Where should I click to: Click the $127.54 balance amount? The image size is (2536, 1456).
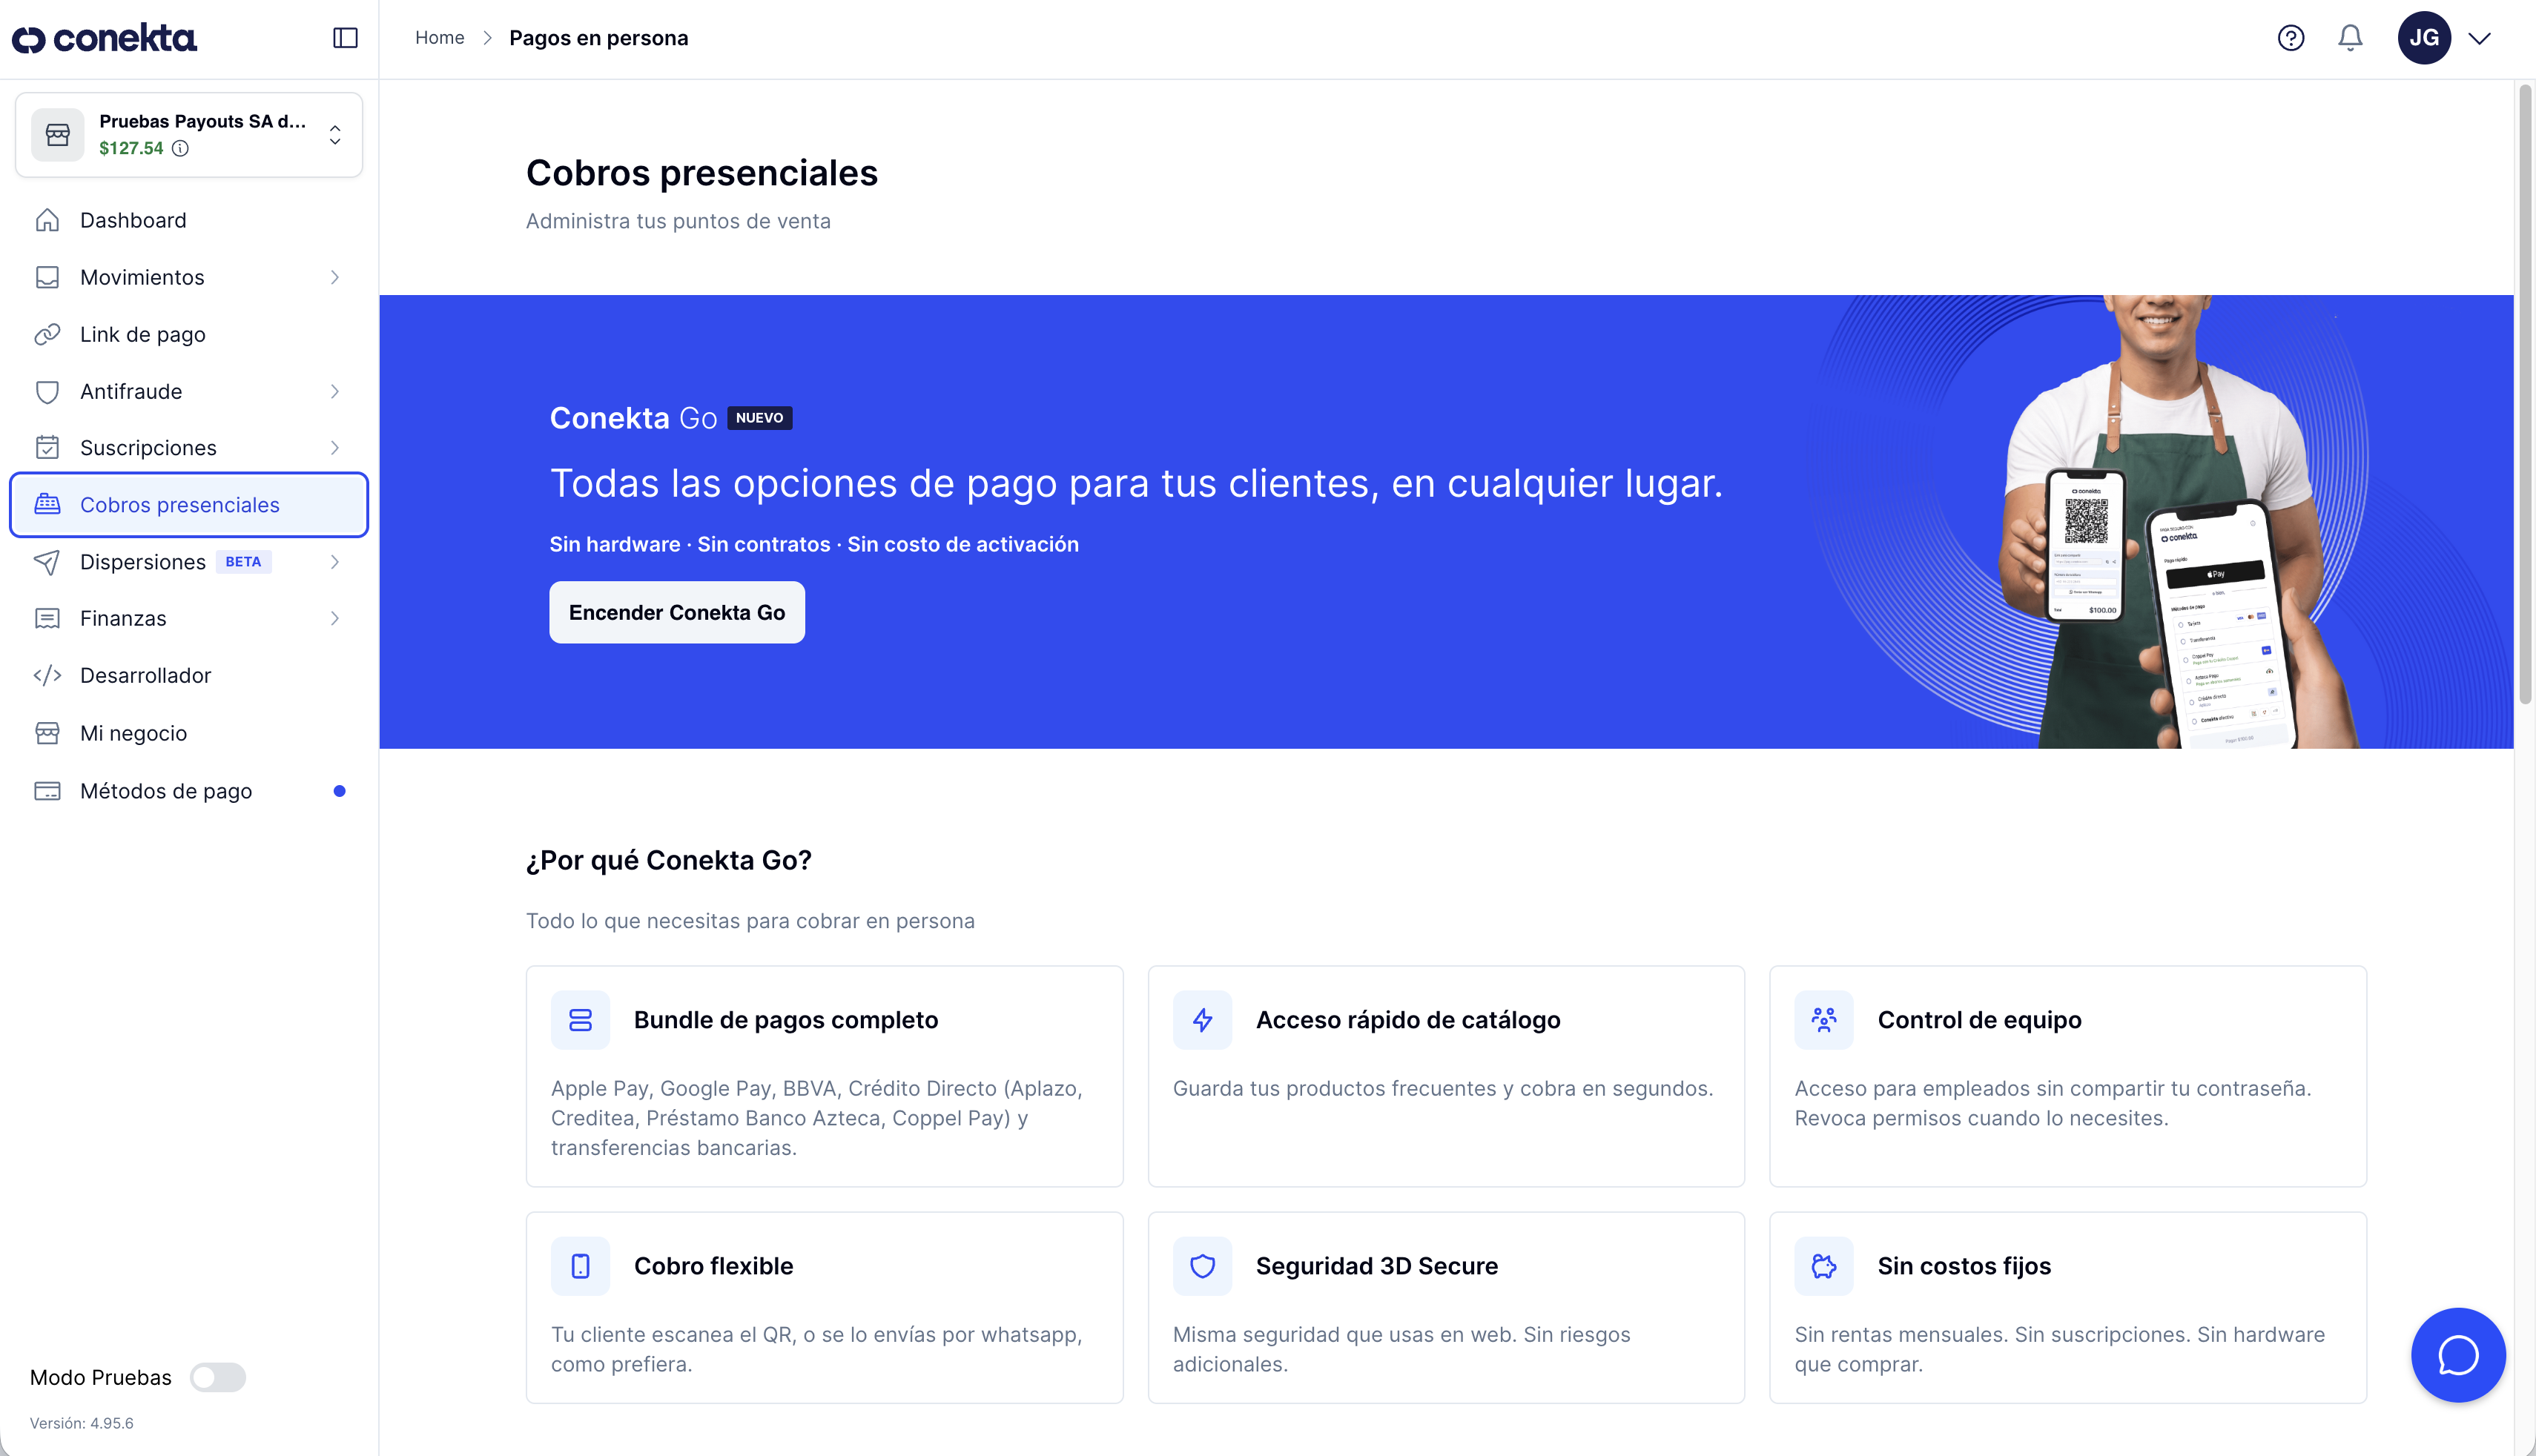(x=131, y=148)
